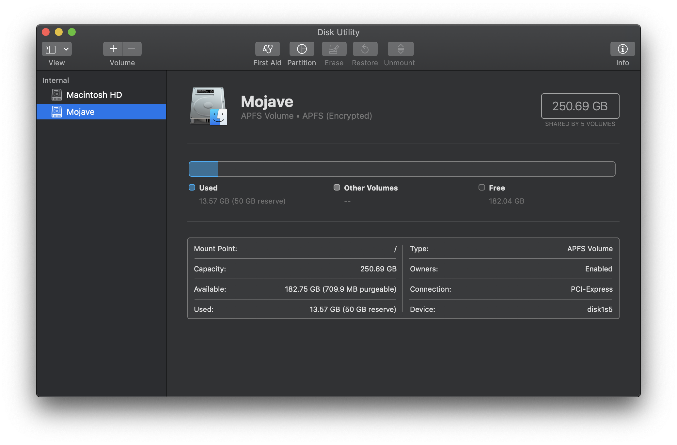Click Used value in the details table
Image resolution: width=677 pixels, height=445 pixels.
[x=353, y=309]
